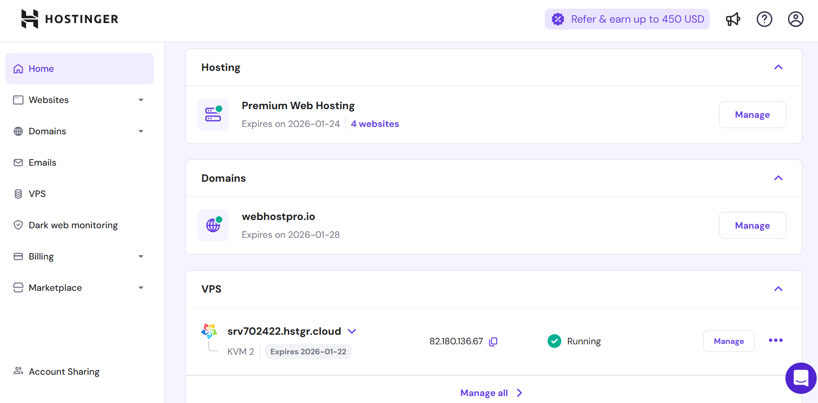Open the user account profile icon

tap(795, 19)
